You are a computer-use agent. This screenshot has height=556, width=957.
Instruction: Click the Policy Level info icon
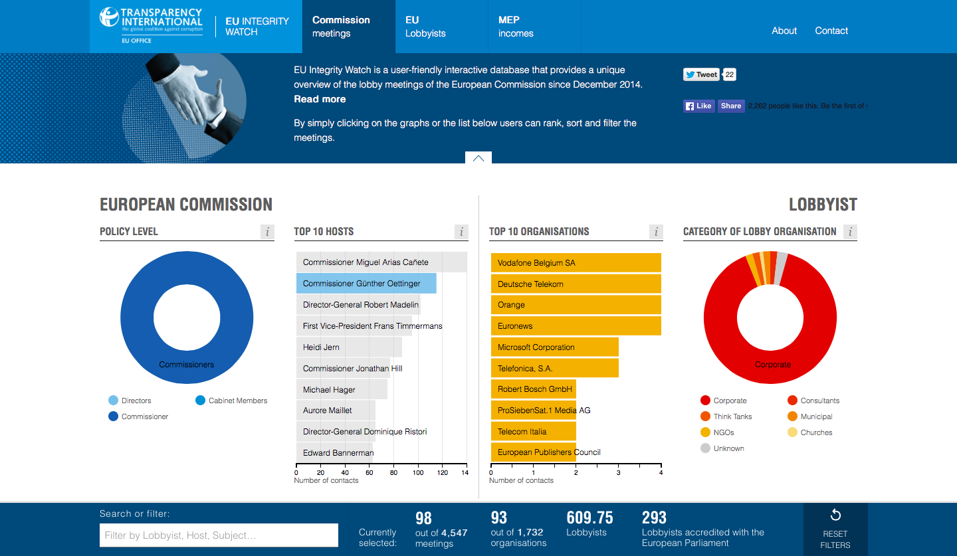click(x=267, y=232)
